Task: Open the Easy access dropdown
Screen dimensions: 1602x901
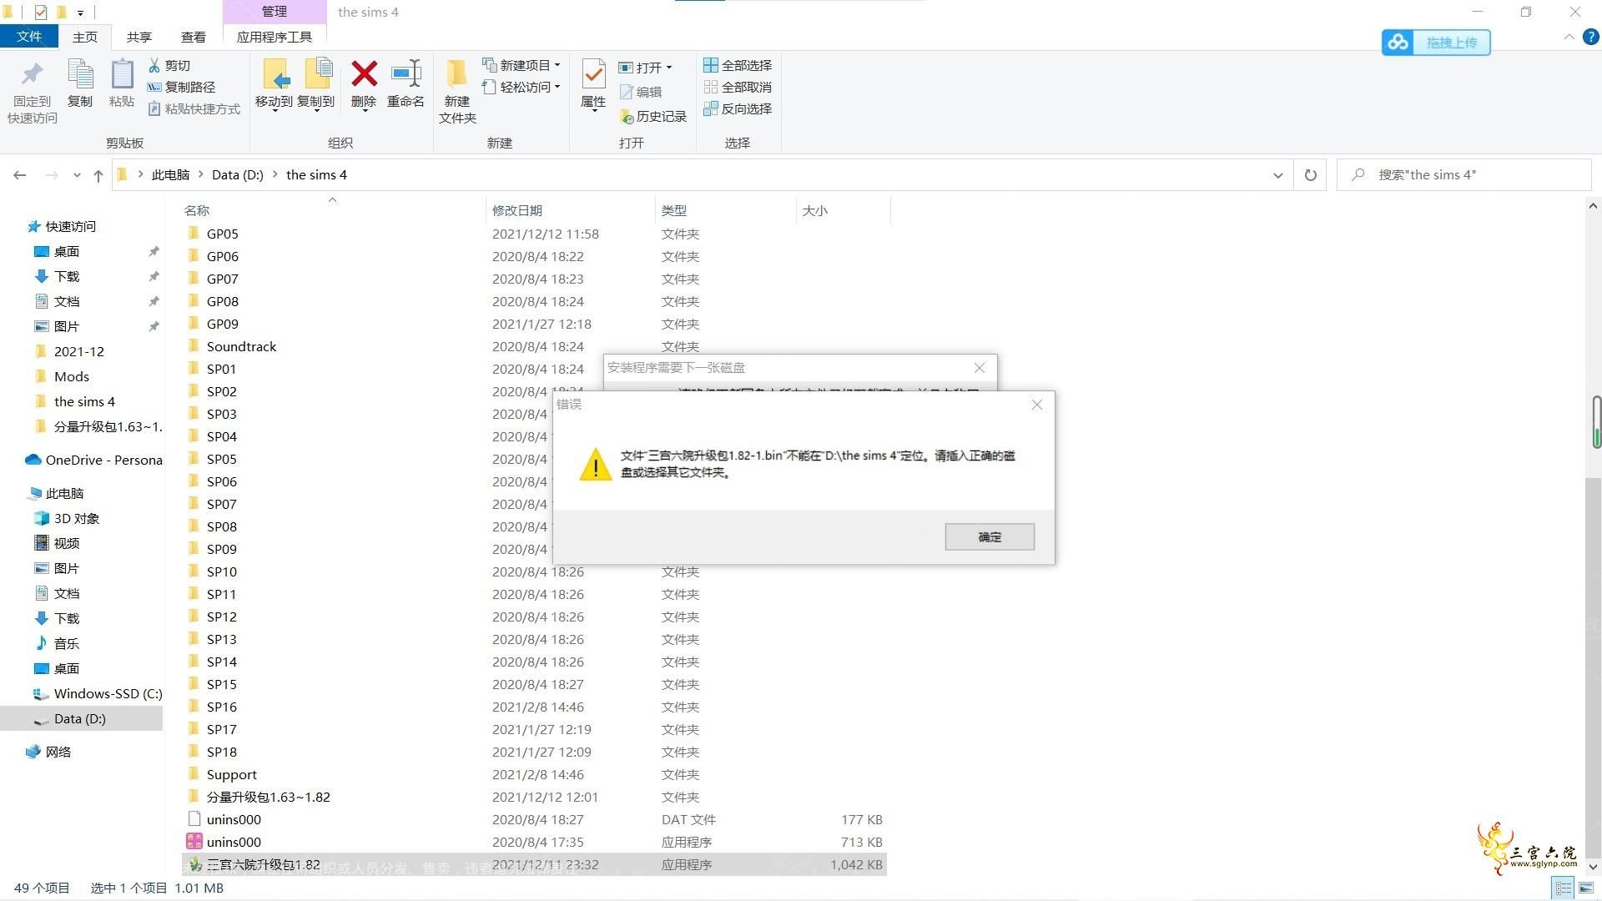Action: tap(521, 87)
